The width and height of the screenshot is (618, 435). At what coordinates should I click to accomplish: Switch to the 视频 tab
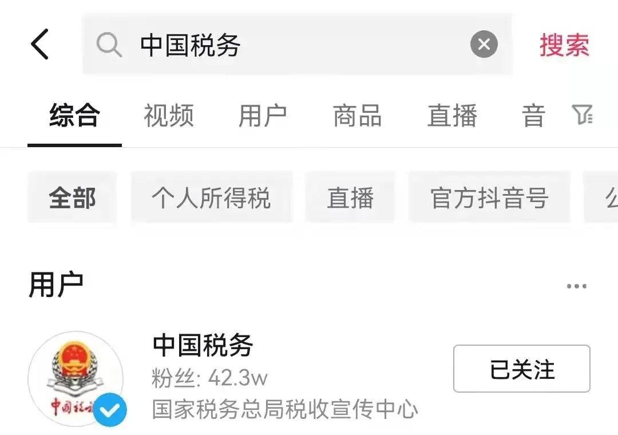coord(169,116)
